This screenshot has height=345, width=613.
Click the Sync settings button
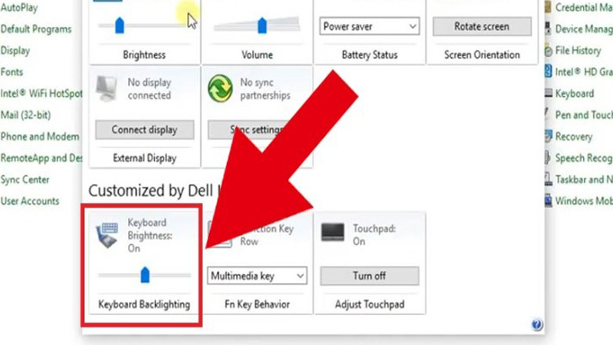(x=256, y=130)
